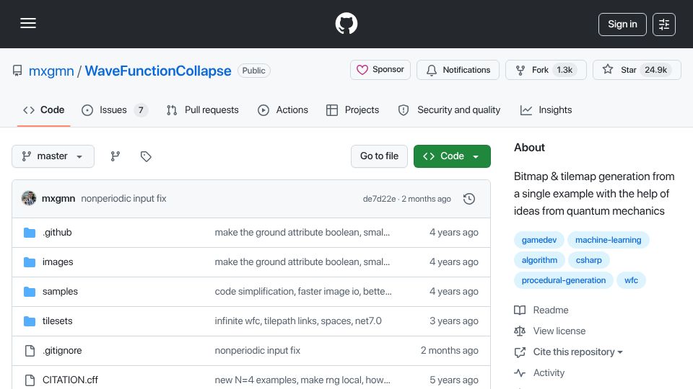Open commit 'infinite wfc, tilepath links, spaces, net7.0'
The width and height of the screenshot is (693, 389).
coord(298,321)
